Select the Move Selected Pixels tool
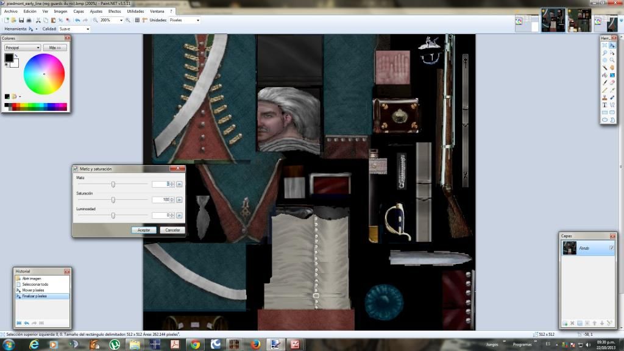The width and height of the screenshot is (624, 351). 612,45
